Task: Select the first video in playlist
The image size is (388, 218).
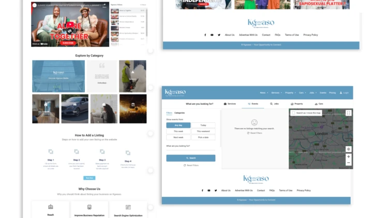Action: click(x=128, y=11)
